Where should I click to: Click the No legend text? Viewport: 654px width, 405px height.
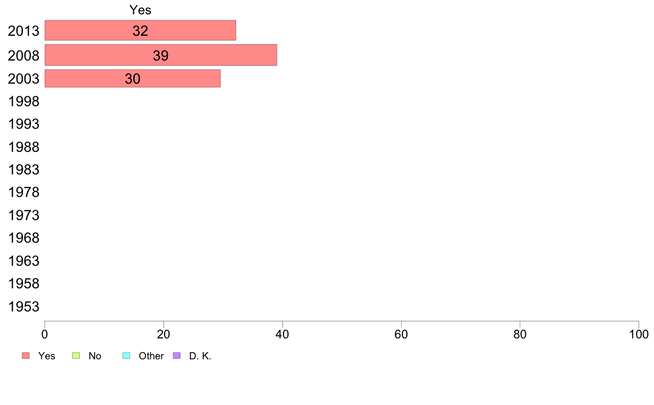click(95, 356)
